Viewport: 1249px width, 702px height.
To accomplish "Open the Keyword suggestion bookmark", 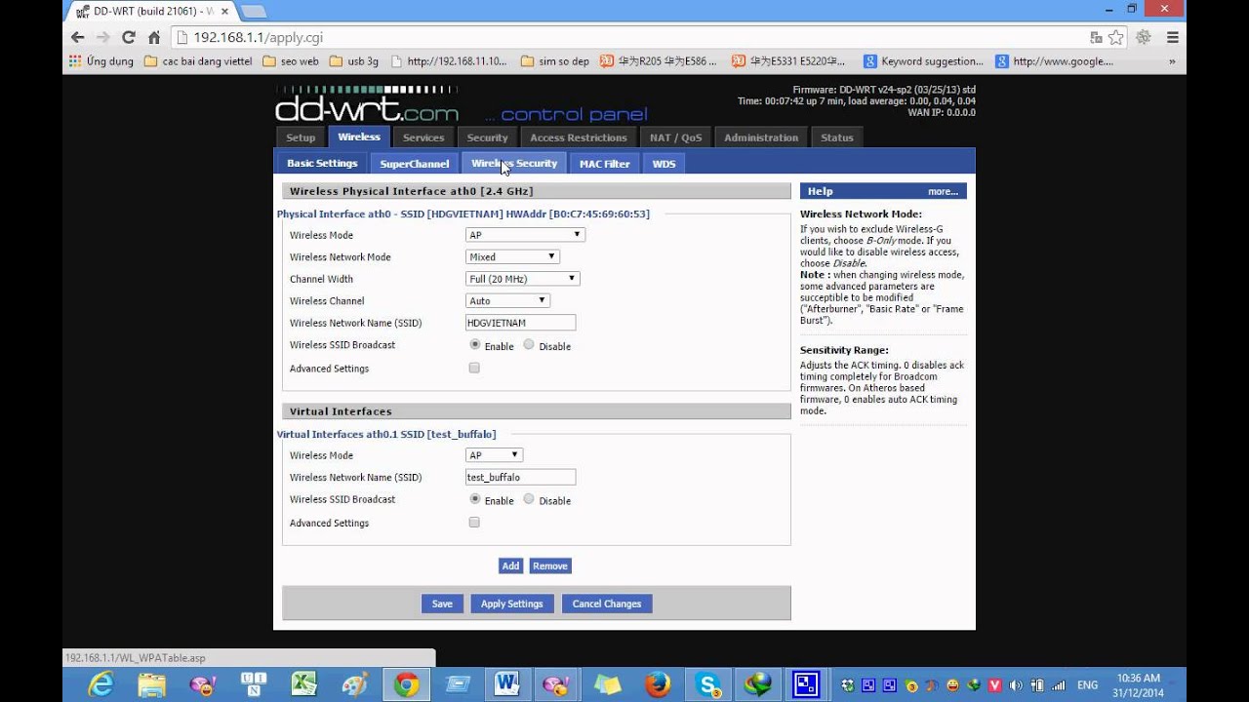I will [x=924, y=61].
